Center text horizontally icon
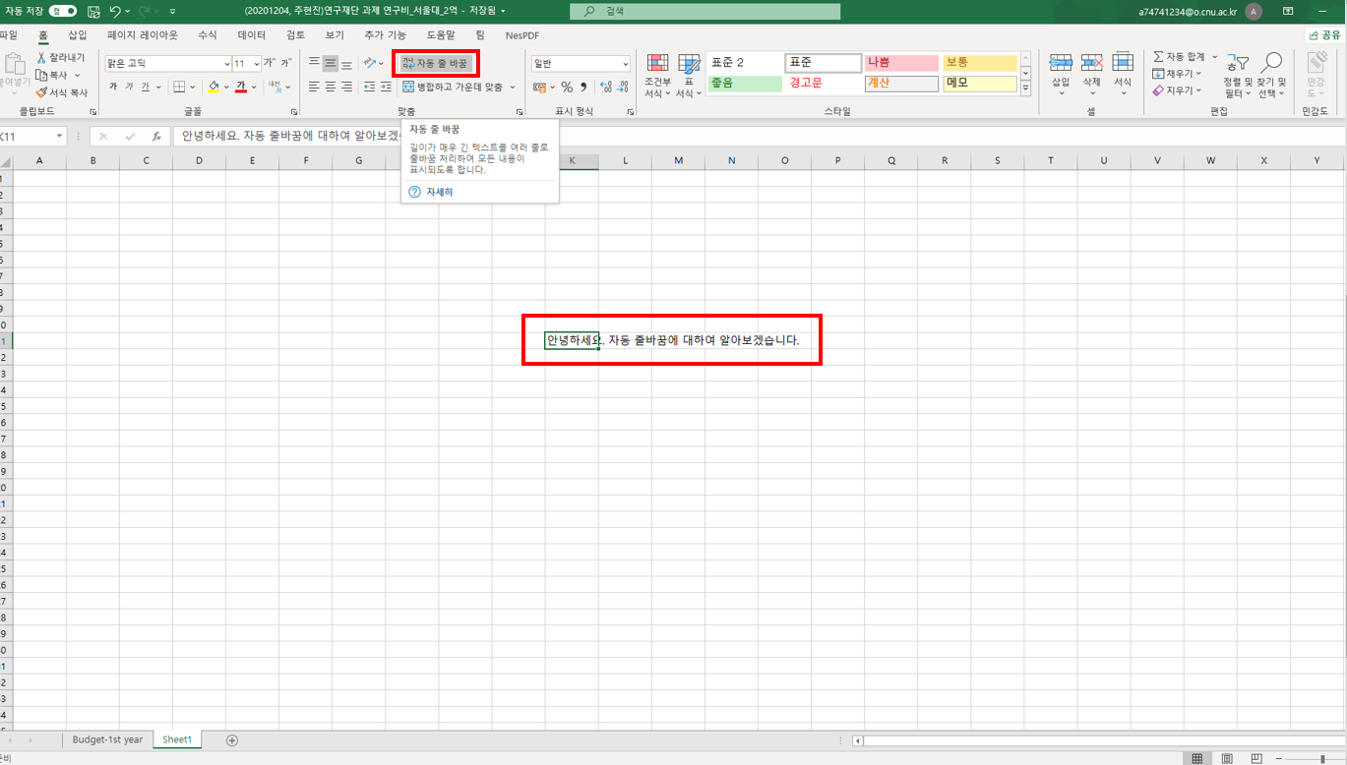The image size is (1347, 765). [331, 88]
